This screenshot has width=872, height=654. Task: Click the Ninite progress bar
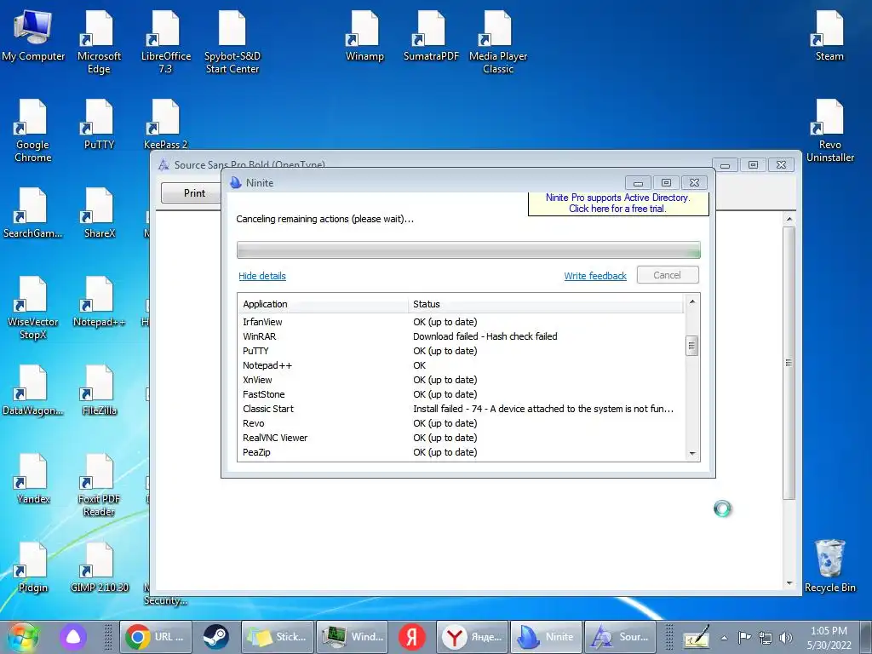coord(468,250)
